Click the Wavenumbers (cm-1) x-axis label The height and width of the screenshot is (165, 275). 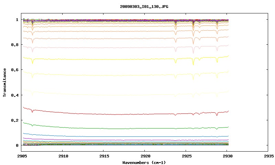coord(144,163)
